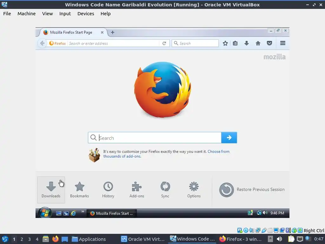Click the reload page icon in address bar
This screenshot has width=325, height=244.
(x=164, y=43)
